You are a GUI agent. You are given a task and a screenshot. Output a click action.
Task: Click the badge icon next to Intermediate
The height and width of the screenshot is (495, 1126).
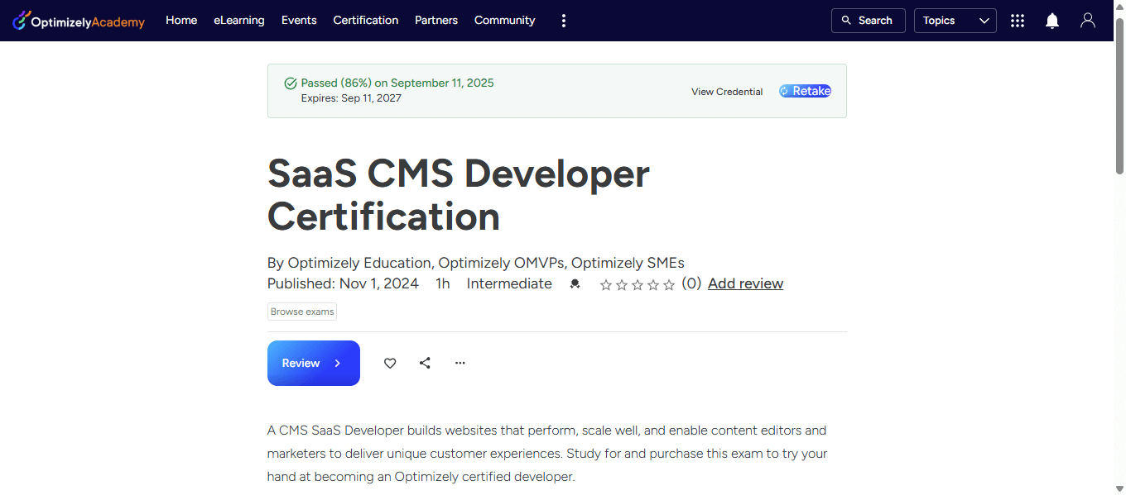575,284
